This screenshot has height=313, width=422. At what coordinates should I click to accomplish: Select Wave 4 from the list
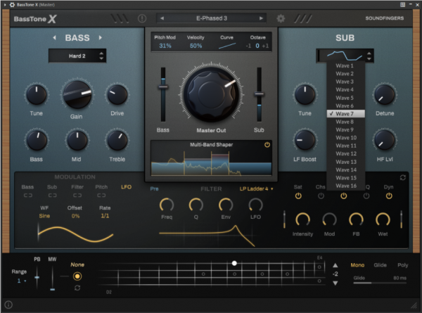point(346,89)
